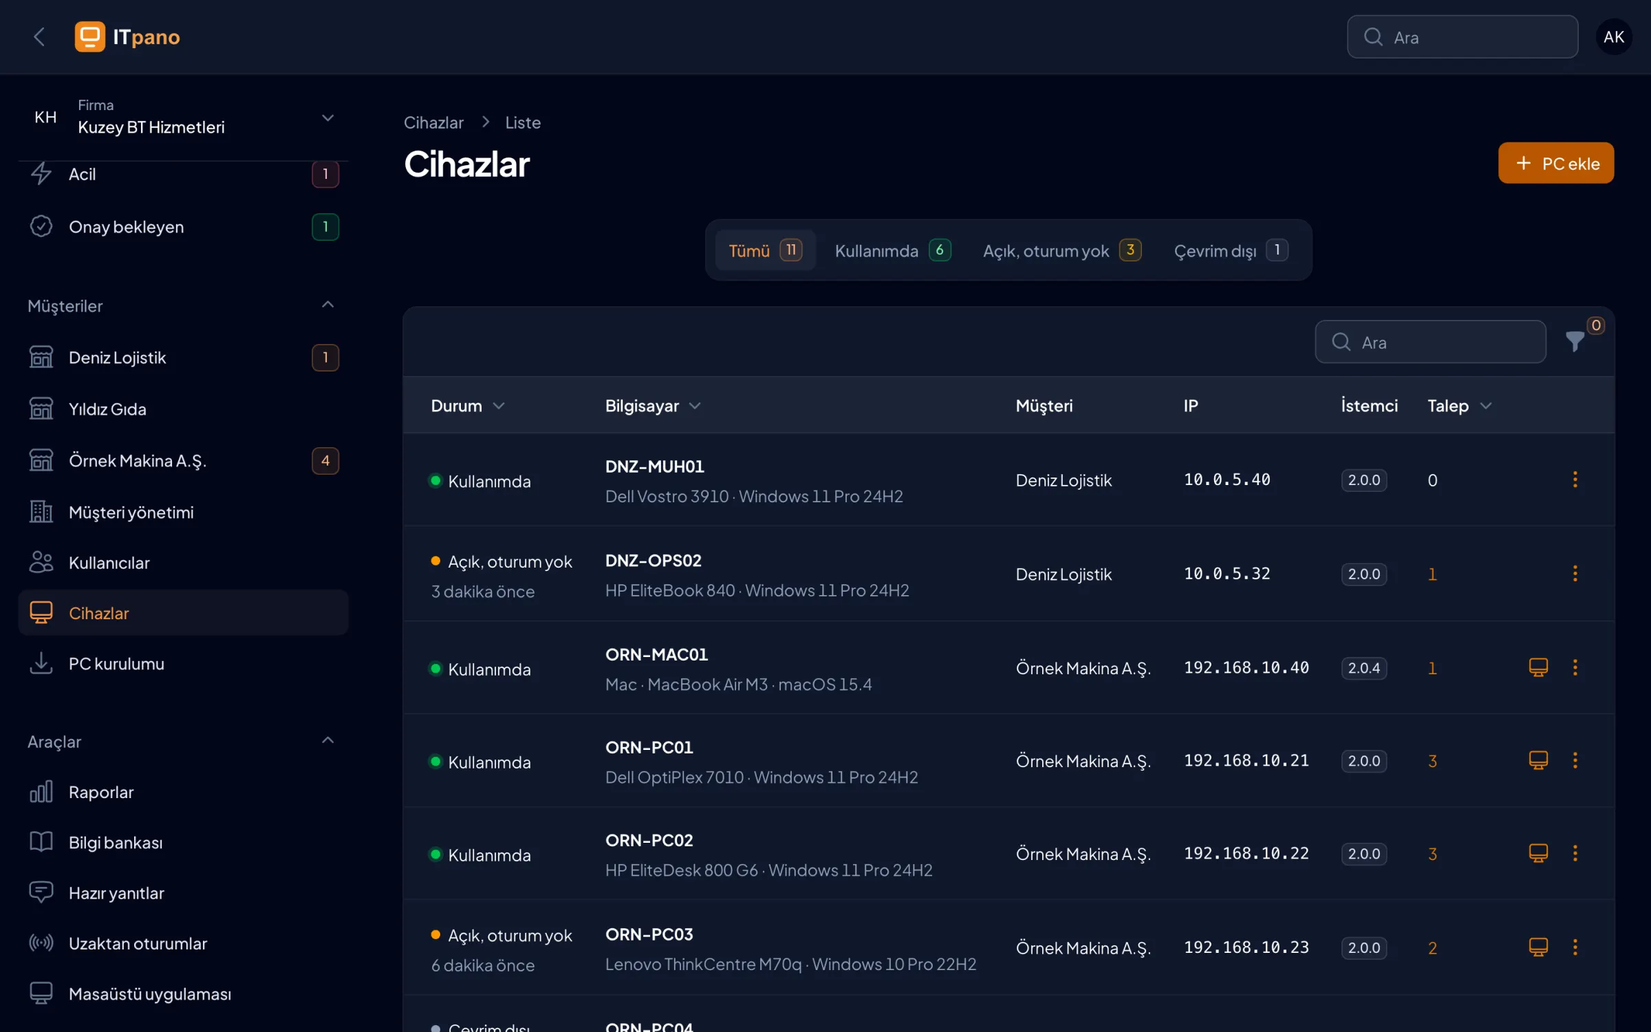Switch to the Açık, oturum yok tab
Screen dimensions: 1651x1032
pos(1062,250)
